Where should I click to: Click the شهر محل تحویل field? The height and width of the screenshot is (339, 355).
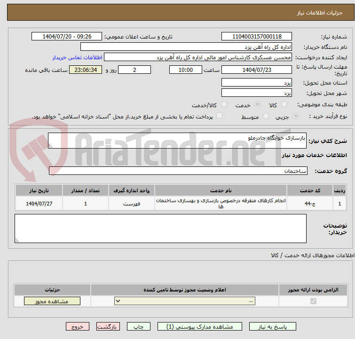pos(257,93)
